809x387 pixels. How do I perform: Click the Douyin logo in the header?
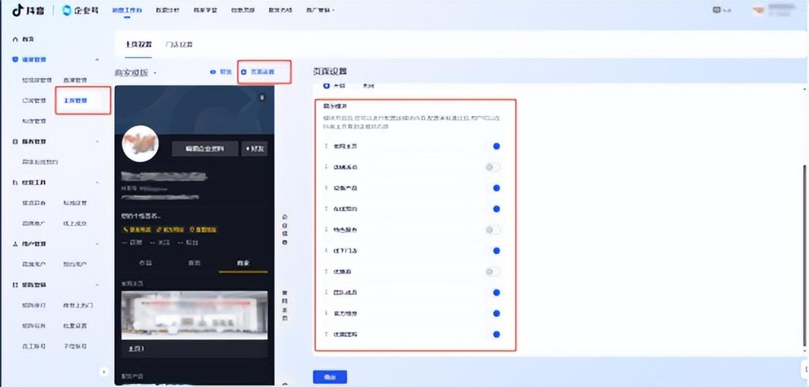[28, 10]
